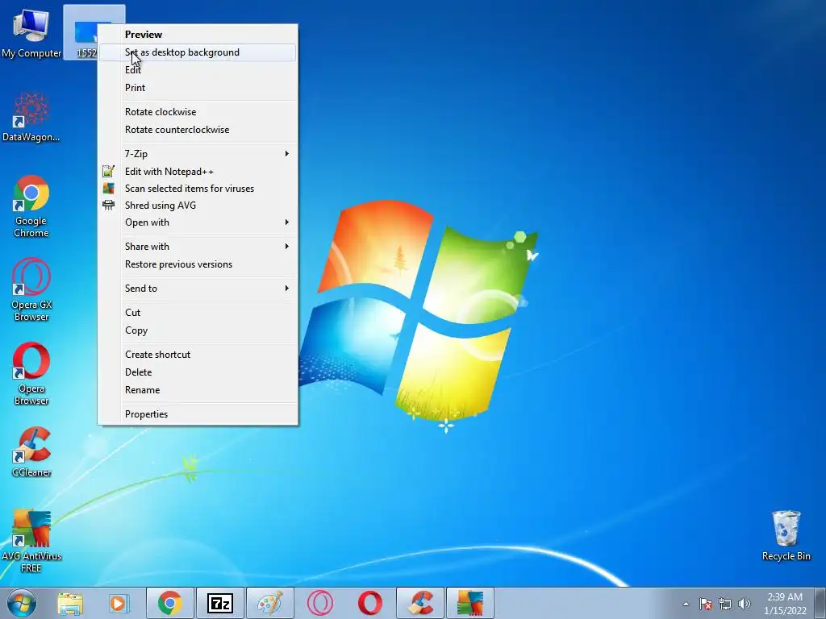
Task: Open the Windows Start menu orb
Action: pyautogui.click(x=22, y=603)
